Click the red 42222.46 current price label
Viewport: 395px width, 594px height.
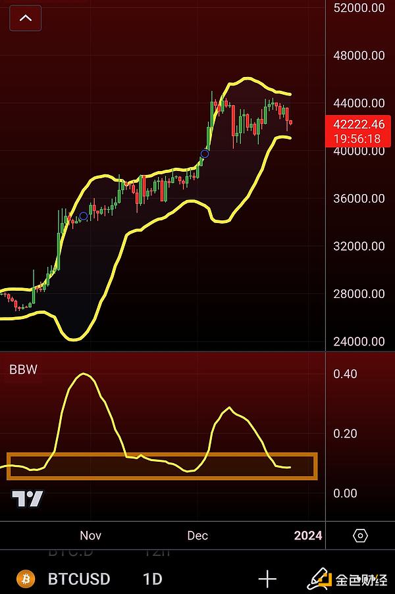coord(359,124)
